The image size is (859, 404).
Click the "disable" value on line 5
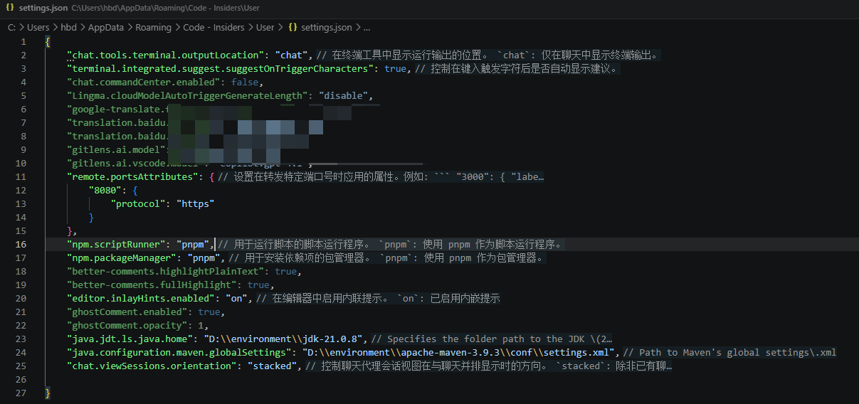tap(344, 95)
